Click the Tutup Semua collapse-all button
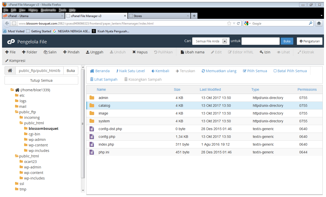 point(41,80)
